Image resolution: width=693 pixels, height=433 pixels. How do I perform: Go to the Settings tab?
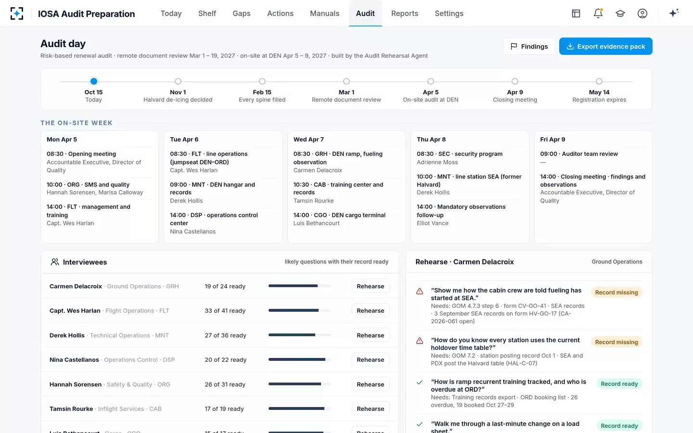(x=449, y=13)
